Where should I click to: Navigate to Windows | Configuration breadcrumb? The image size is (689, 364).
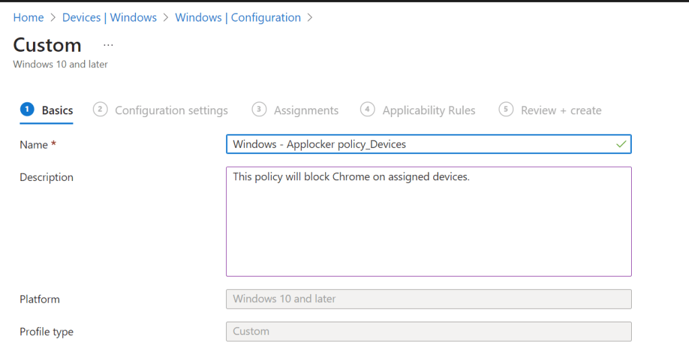coord(238,18)
